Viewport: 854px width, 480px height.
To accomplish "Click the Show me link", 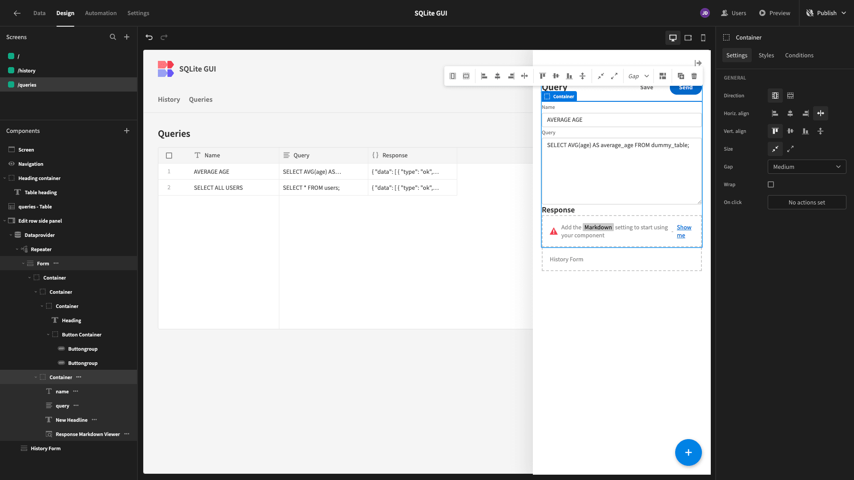I will pyautogui.click(x=684, y=231).
